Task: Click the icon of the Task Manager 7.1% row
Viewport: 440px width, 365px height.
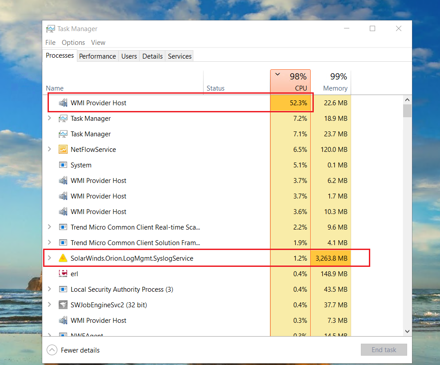Action: (x=63, y=134)
